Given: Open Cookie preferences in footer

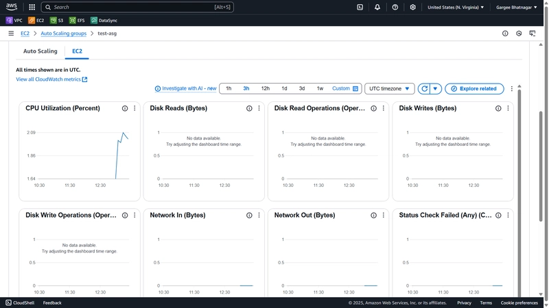Looking at the screenshot, I should tap(519, 303).
